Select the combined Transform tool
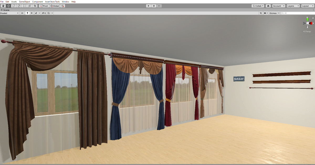Viewport: 315px width, 165px height. (x=29, y=6)
